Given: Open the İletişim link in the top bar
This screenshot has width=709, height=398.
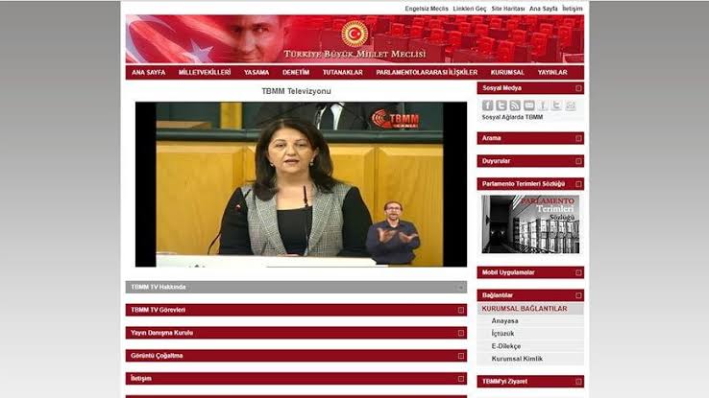Looking at the screenshot, I should click(572, 9).
